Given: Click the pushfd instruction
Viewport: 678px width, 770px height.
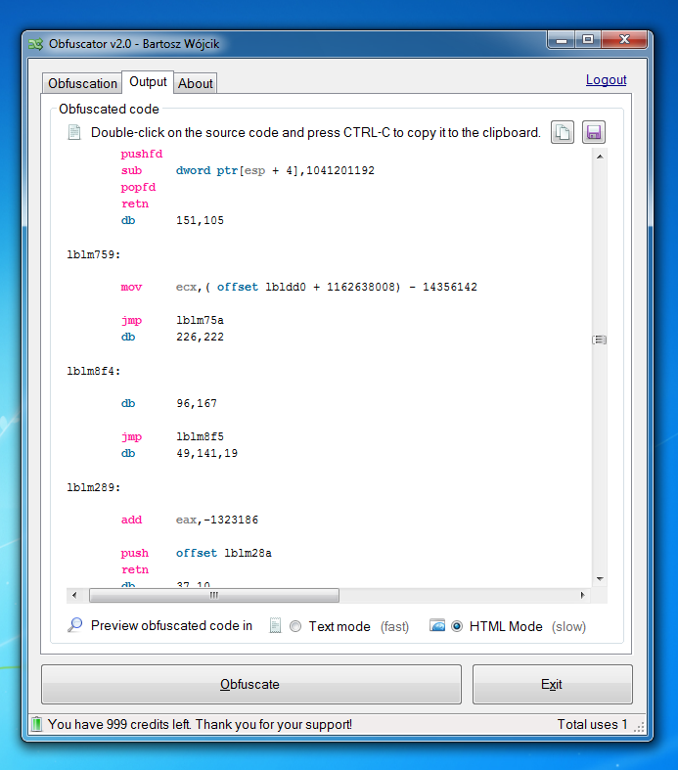Looking at the screenshot, I should [x=142, y=155].
